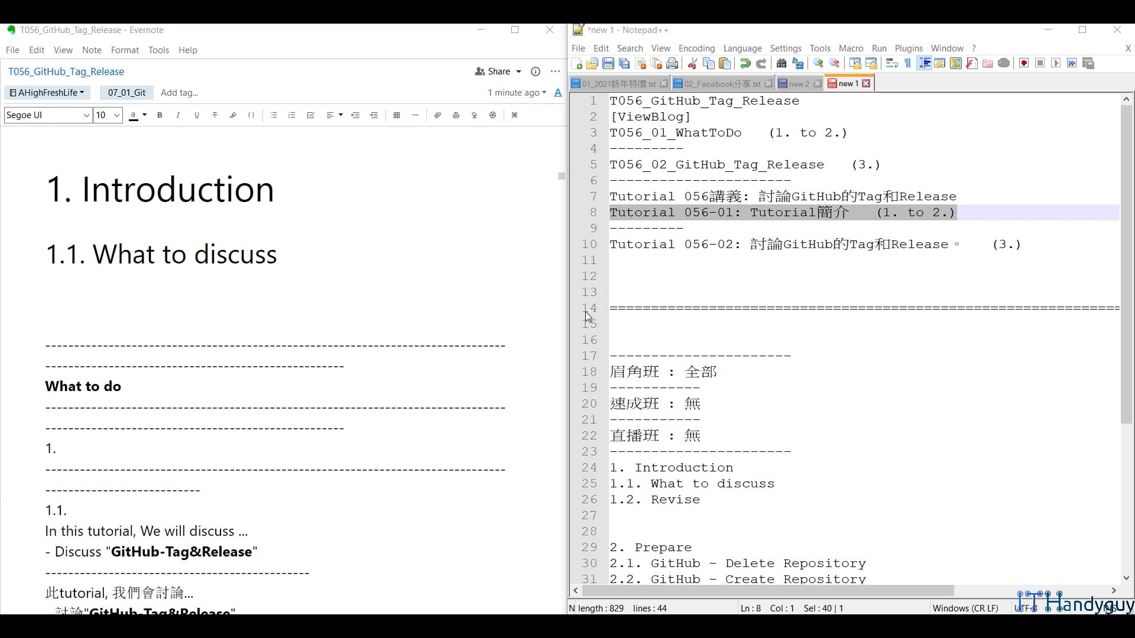This screenshot has height=638, width=1135.
Task: Click the Save file icon in Notepad++
Action: click(x=608, y=64)
